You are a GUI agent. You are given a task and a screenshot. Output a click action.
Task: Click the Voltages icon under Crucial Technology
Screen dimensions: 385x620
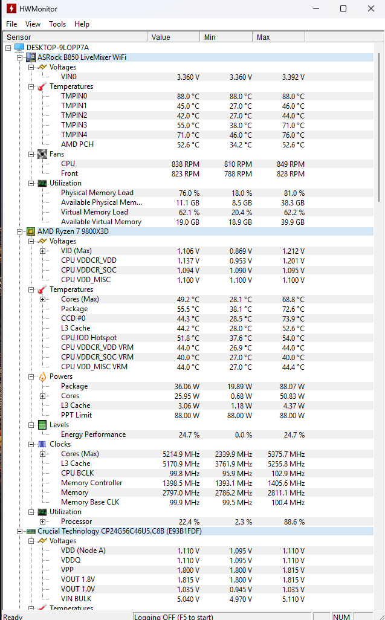coord(42,541)
